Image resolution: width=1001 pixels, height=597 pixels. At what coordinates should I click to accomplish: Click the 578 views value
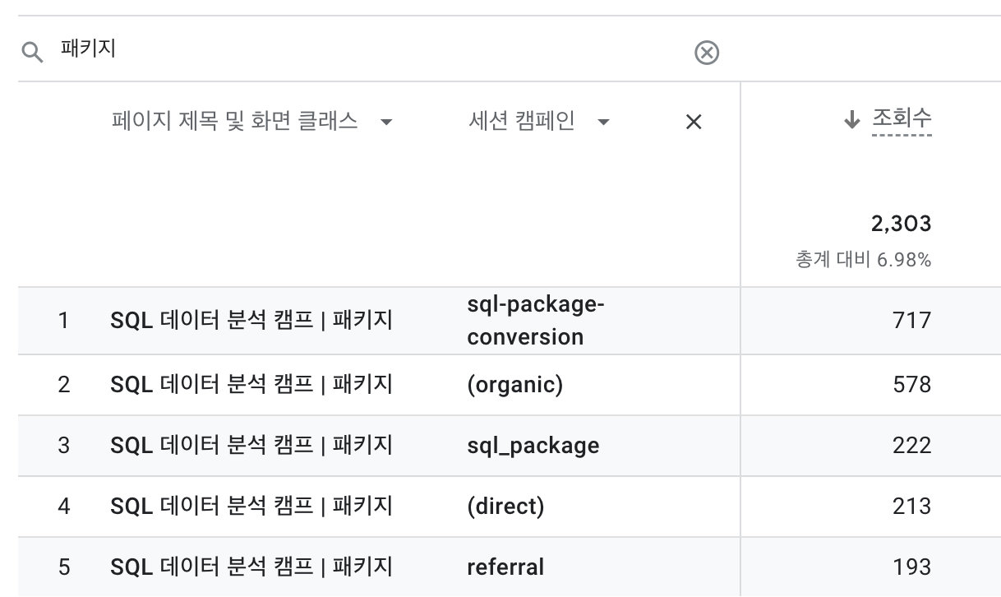click(x=911, y=385)
